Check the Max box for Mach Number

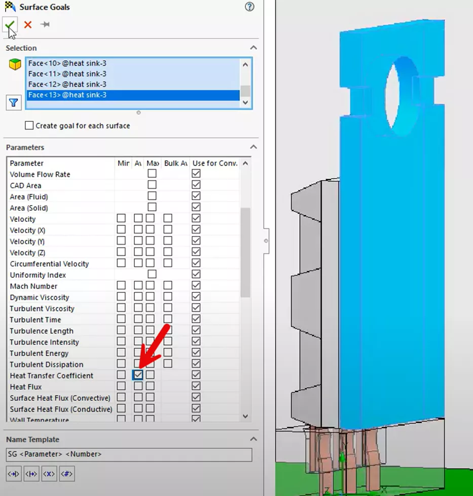tap(151, 285)
